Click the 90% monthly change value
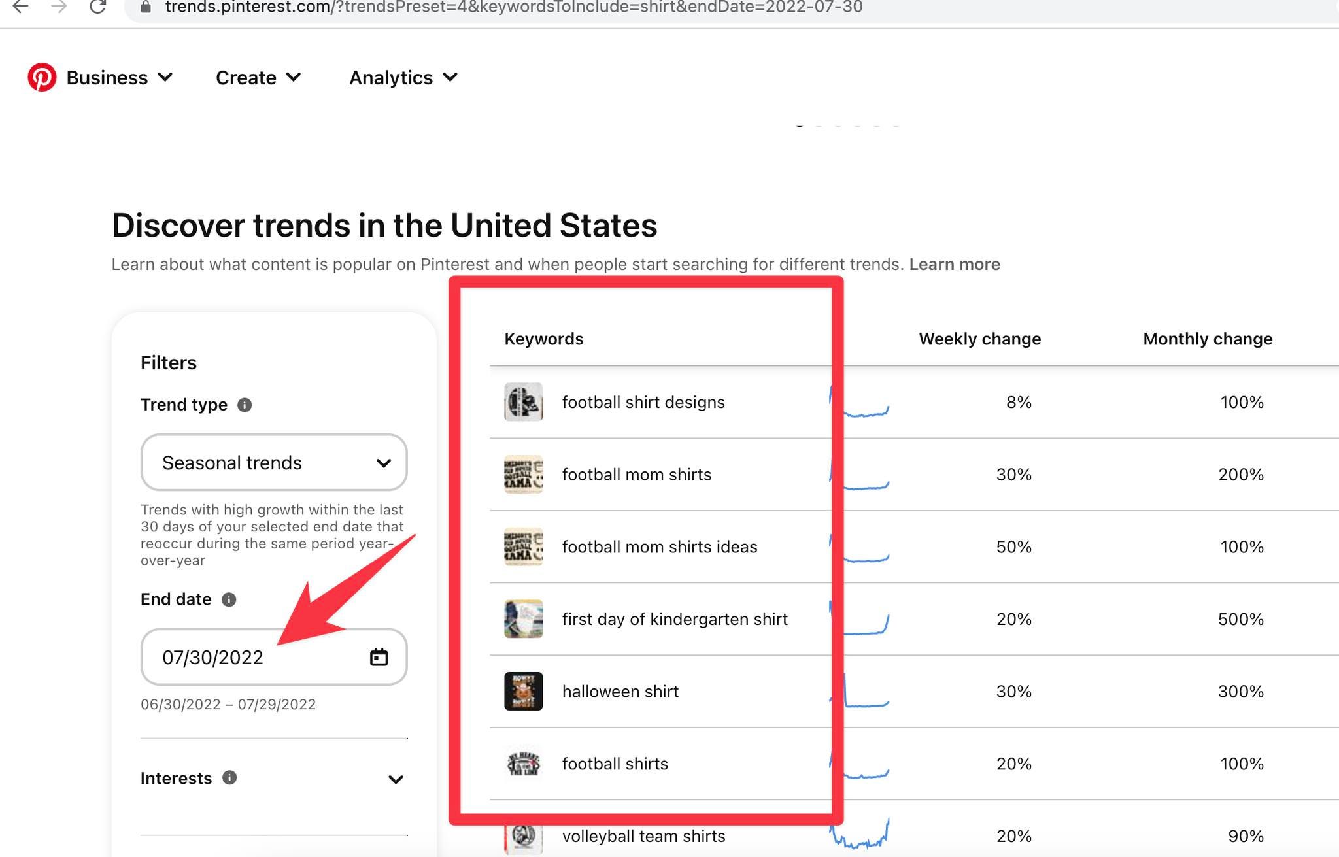The width and height of the screenshot is (1339, 857). click(1246, 836)
